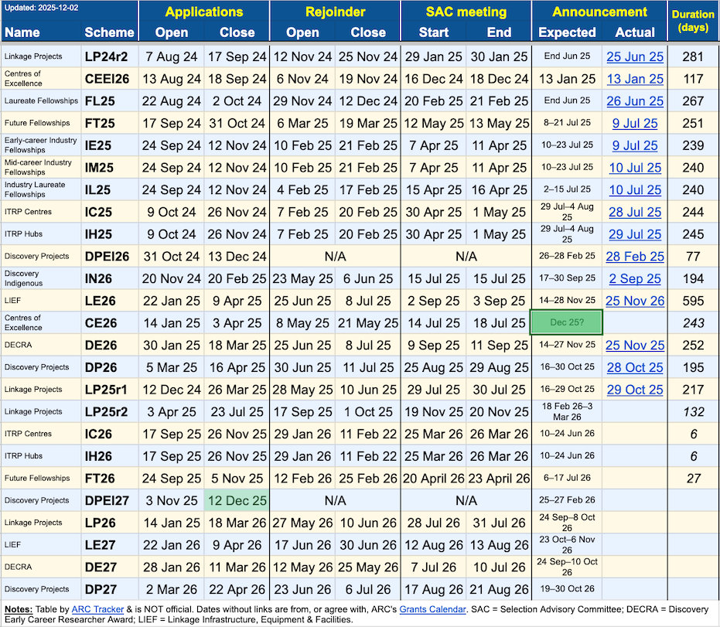Image resolution: width=720 pixels, height=627 pixels.
Task: Open the Grants Calendar link
Action: (x=432, y=608)
